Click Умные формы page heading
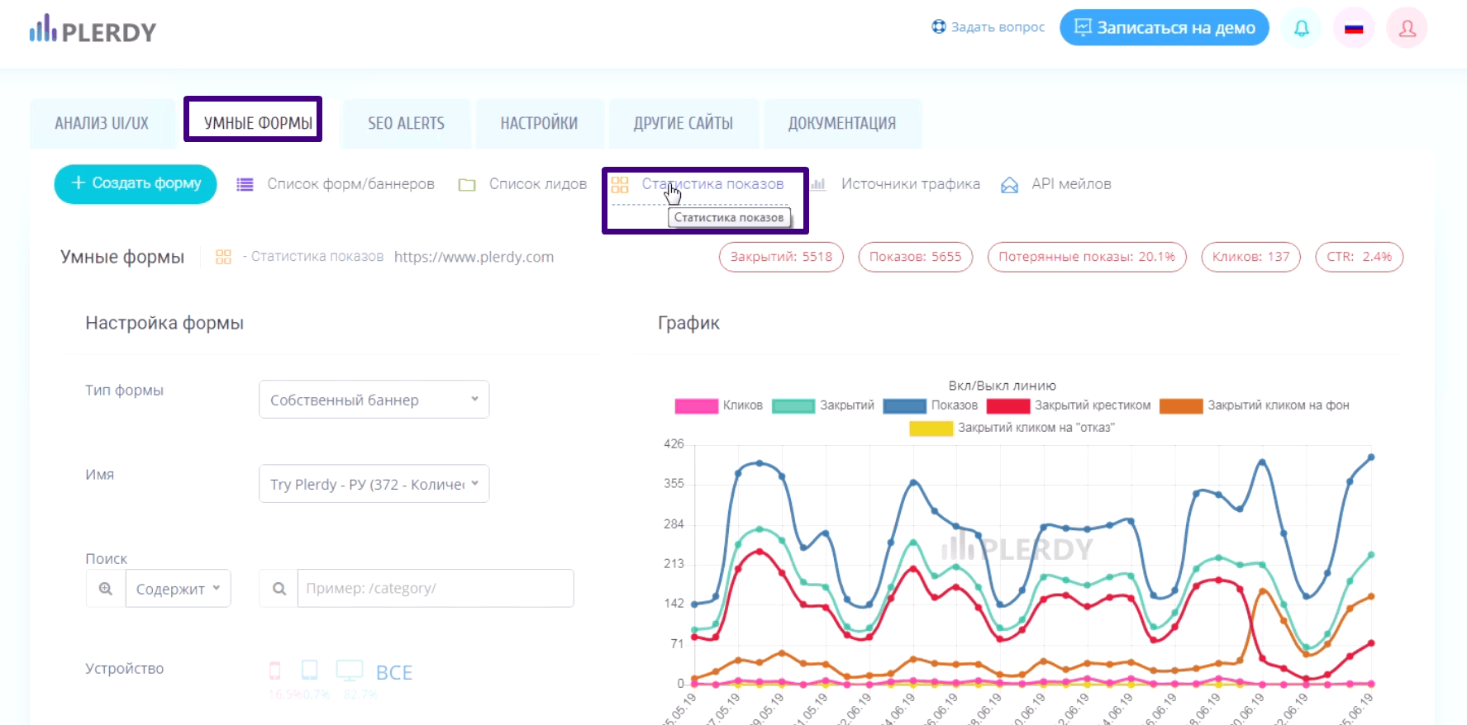 122,257
